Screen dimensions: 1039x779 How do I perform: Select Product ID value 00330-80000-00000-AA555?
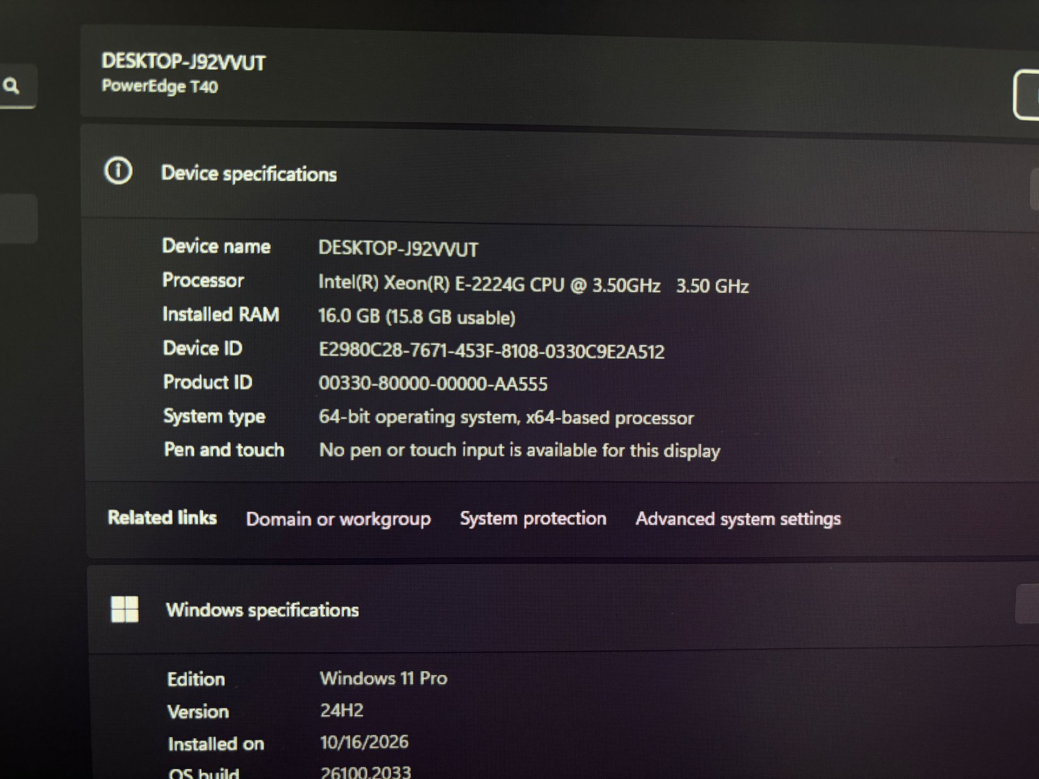tap(433, 384)
